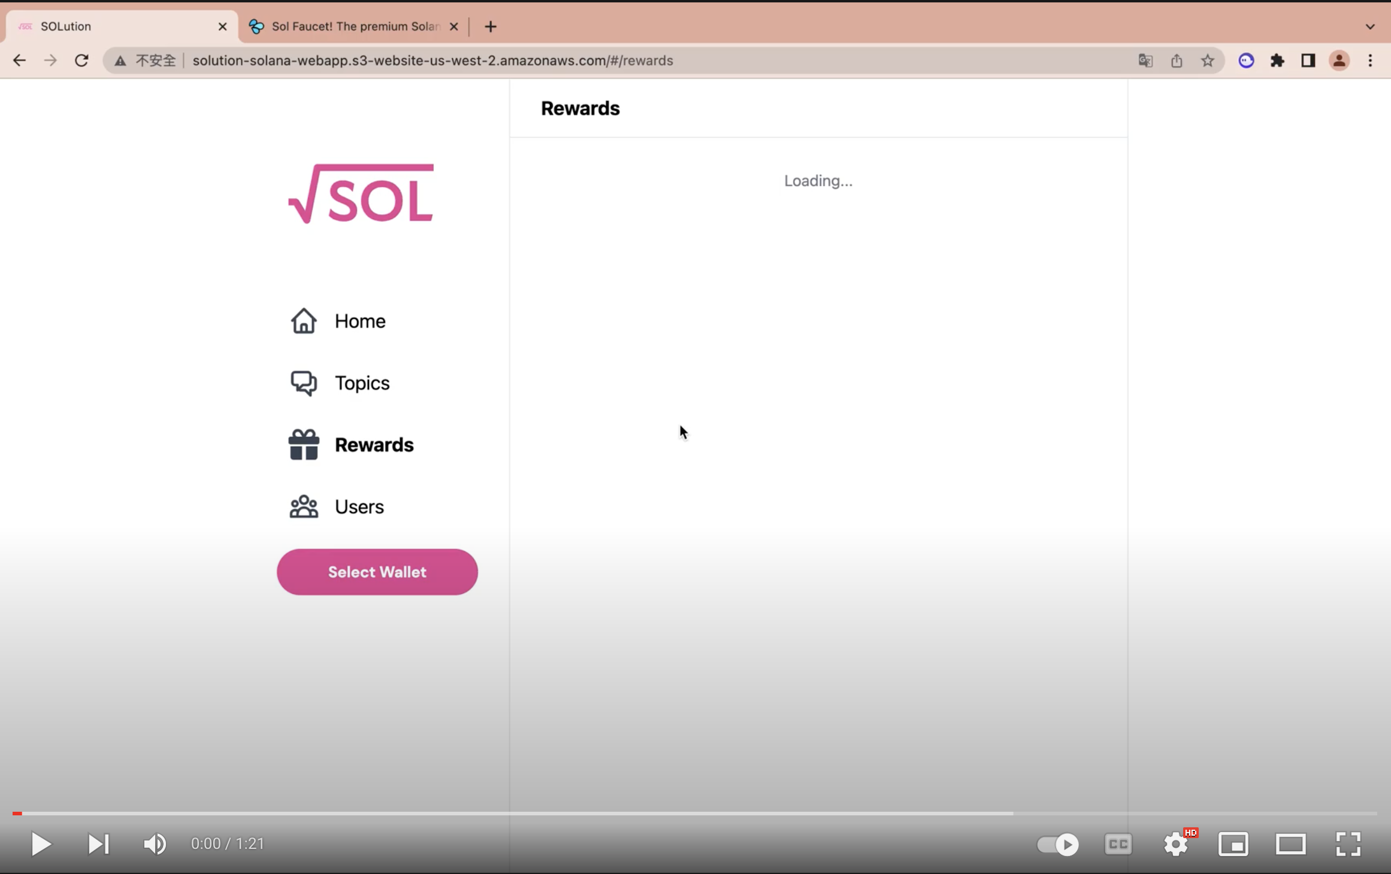This screenshot has height=874, width=1391.
Task: Open the Users people icon
Action: coord(304,507)
